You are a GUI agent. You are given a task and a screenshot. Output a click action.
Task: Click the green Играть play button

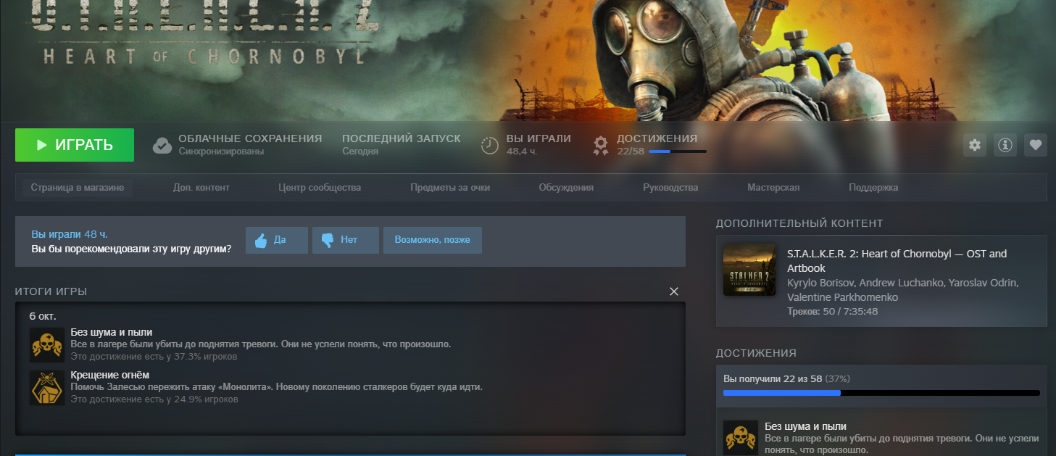pos(75,145)
